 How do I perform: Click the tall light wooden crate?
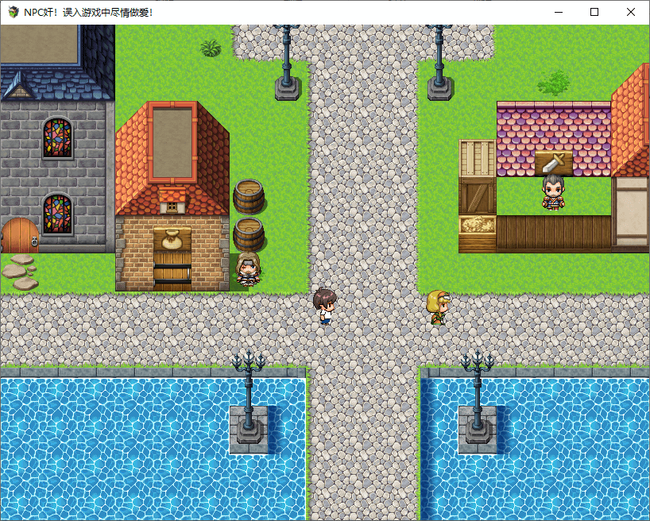478,158
